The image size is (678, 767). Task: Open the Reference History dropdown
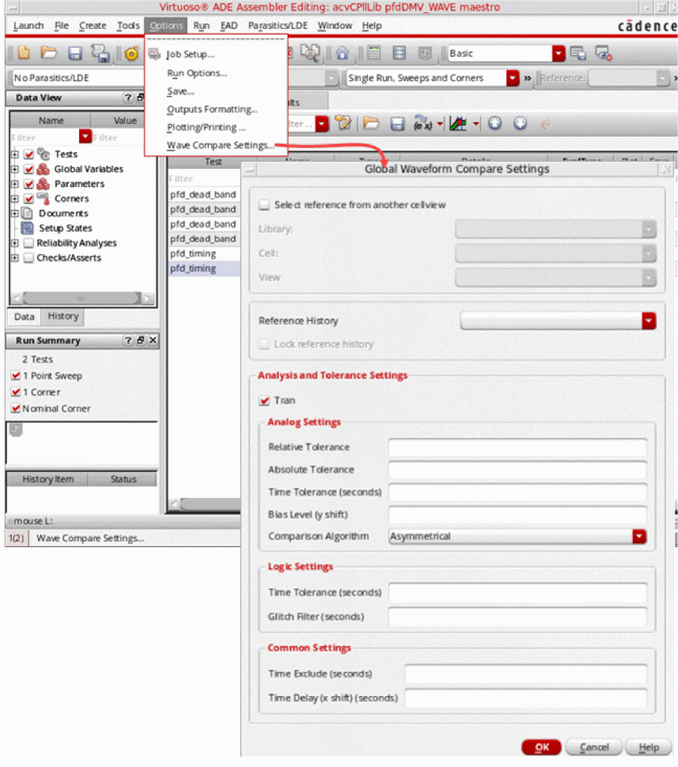pos(648,321)
